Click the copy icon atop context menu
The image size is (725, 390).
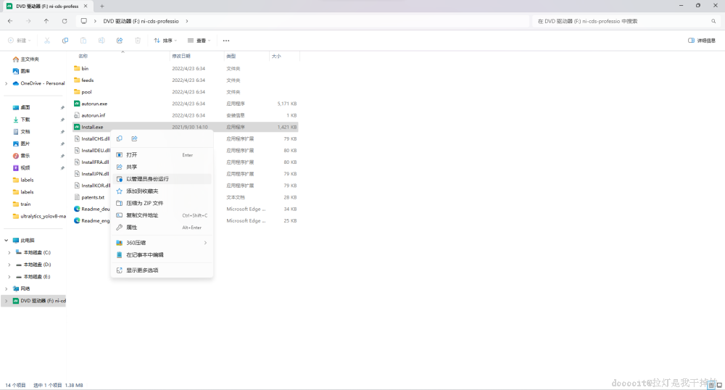(x=120, y=138)
